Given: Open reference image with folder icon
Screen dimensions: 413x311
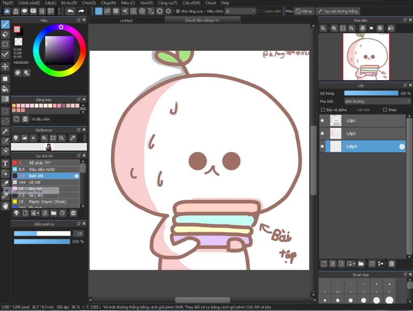Looking at the screenshot, I should coord(25,138).
